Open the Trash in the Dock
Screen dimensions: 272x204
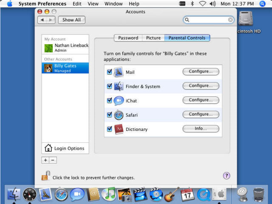(x=258, y=195)
